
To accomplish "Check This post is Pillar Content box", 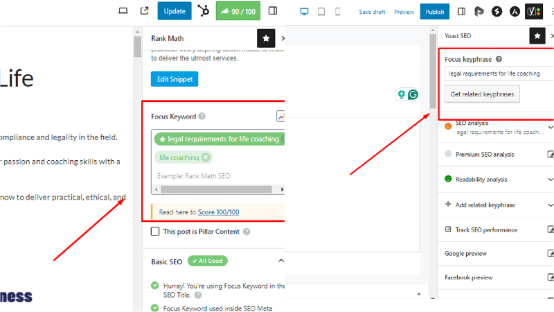I will click(x=155, y=232).
